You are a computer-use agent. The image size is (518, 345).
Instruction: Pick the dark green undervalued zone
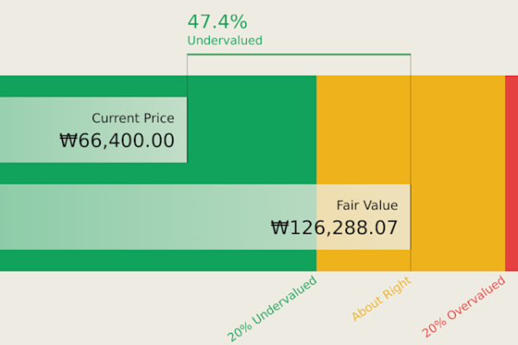[x=250, y=129]
